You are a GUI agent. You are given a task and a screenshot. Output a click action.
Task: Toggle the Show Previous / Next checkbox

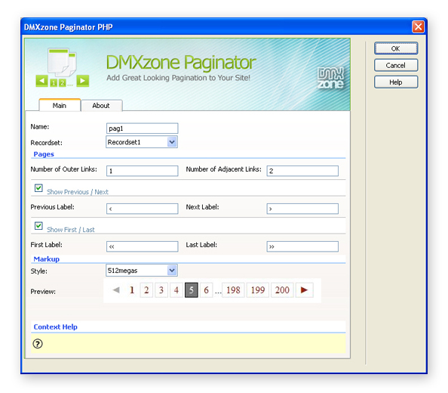(38, 188)
